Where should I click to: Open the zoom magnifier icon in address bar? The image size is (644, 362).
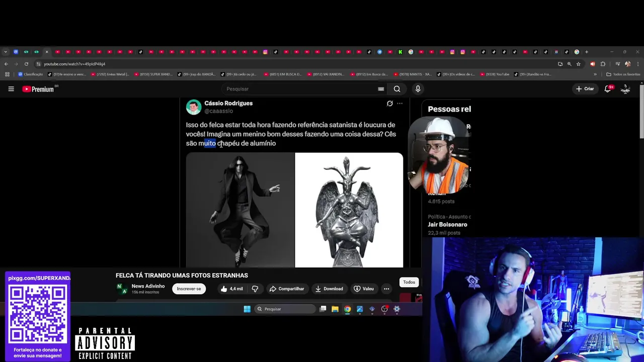(x=569, y=64)
